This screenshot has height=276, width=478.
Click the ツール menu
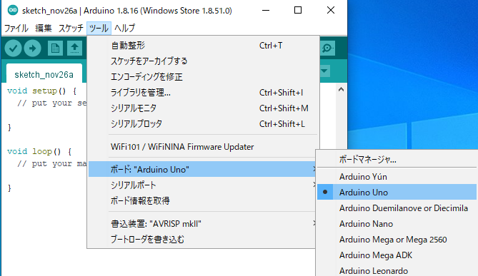[x=99, y=29]
